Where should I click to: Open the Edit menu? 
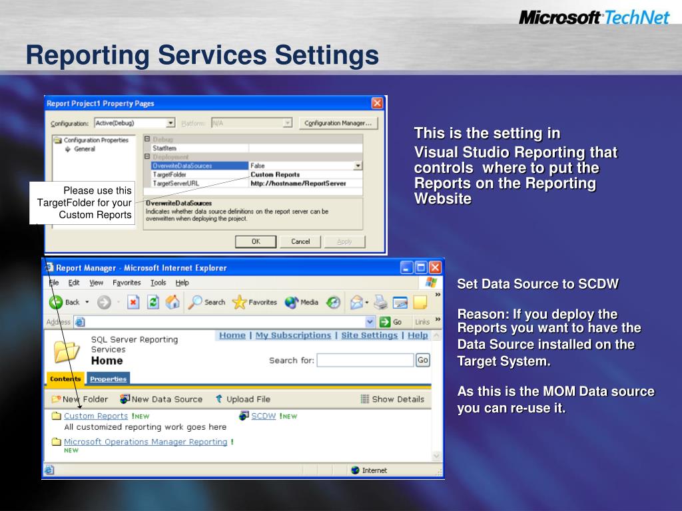(x=74, y=282)
